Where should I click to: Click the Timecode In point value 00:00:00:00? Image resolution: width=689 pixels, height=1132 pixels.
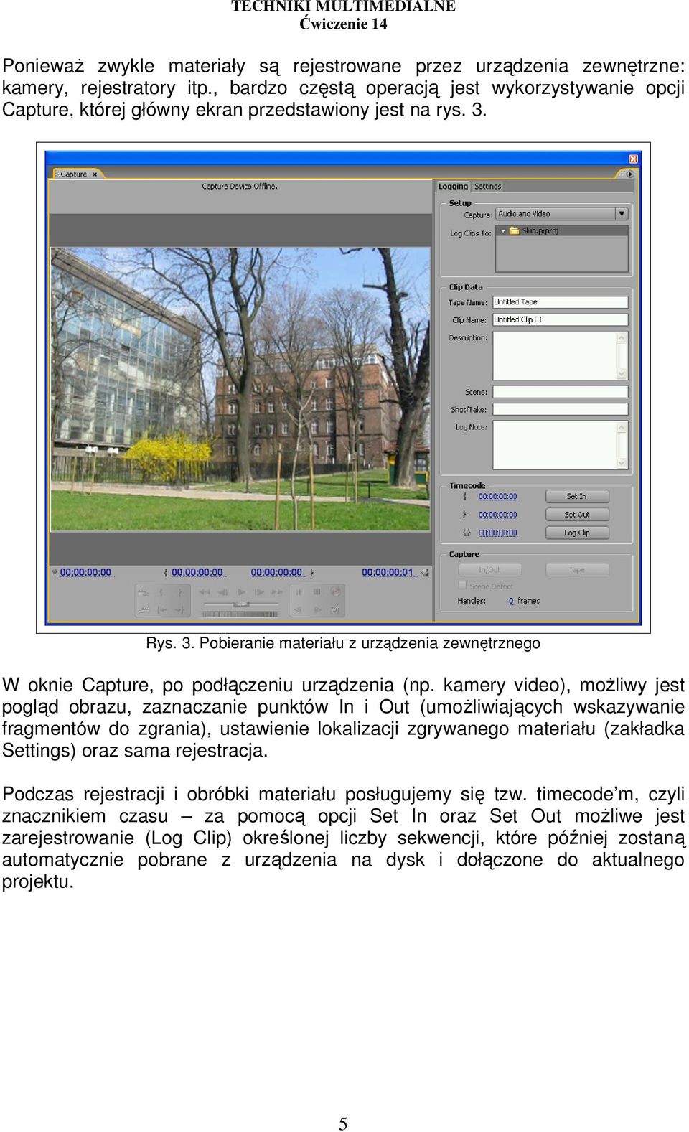pos(498,497)
